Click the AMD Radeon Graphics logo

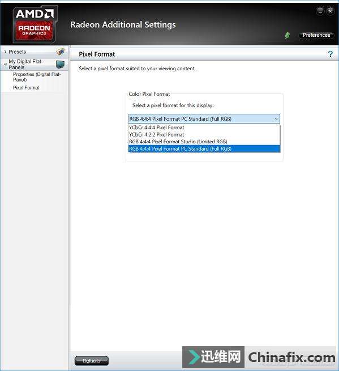[35, 24]
